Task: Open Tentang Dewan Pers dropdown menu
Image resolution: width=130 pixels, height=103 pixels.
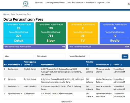Action: (55, 3)
